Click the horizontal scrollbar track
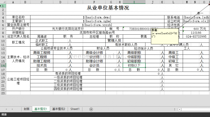 pyautogui.click(x=195, y=109)
